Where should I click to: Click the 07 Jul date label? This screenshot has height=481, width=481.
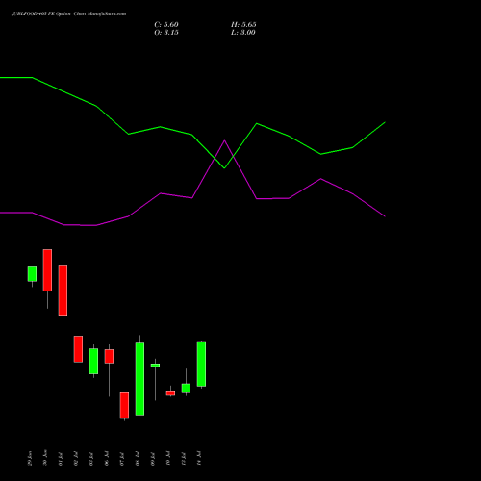122,459
